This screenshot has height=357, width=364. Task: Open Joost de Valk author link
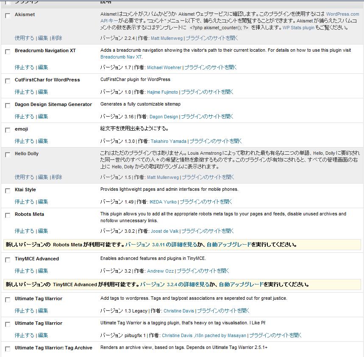click(164, 231)
